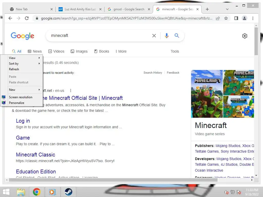Open the media player taskbar icon
The image size is (263, 197).
pyautogui.click(x=52, y=192)
